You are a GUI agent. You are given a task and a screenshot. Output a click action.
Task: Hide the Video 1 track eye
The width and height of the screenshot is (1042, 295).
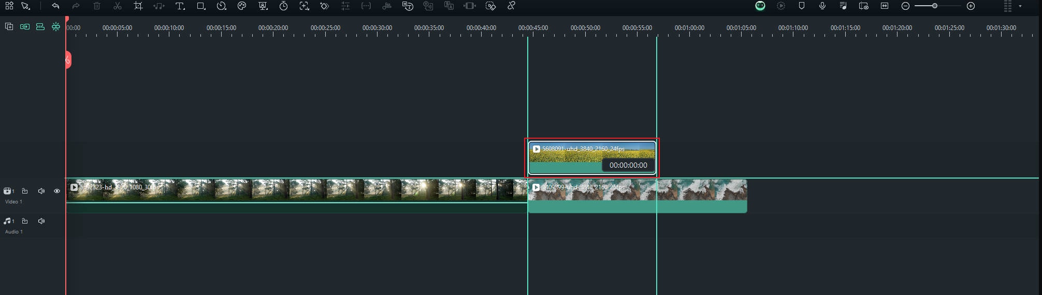pos(57,191)
